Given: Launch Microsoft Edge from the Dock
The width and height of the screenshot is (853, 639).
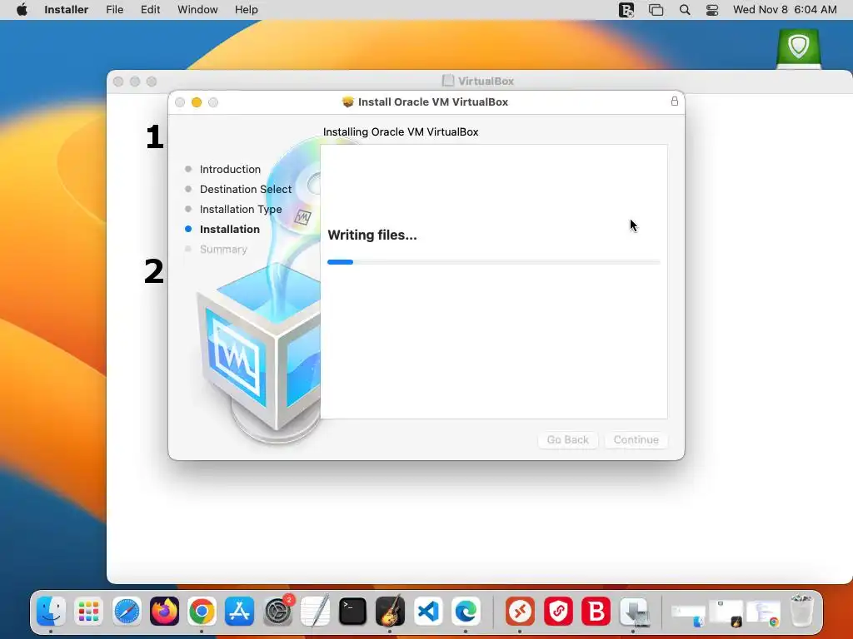Looking at the screenshot, I should pos(466,612).
